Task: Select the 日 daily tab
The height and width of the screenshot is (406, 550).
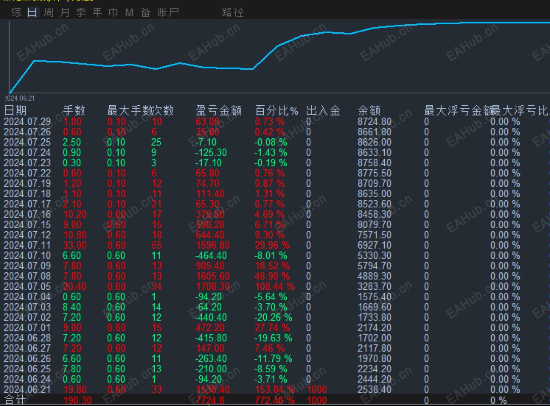Action: click(32, 13)
